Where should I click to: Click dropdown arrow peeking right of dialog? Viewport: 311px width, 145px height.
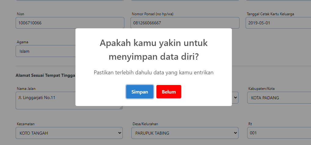[x=235, y=98]
